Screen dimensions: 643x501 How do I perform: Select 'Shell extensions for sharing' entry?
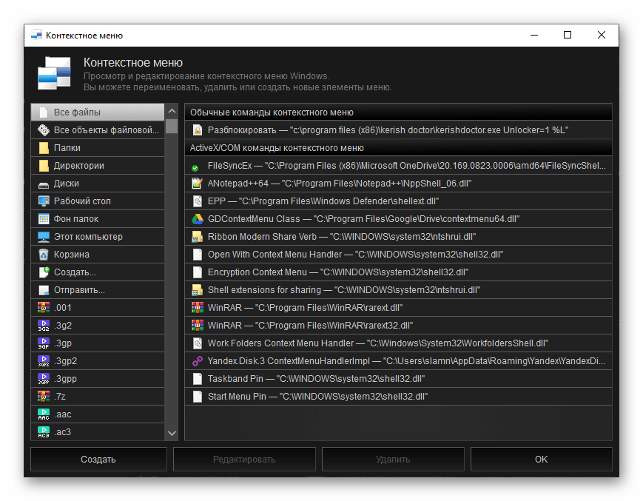tap(398, 290)
